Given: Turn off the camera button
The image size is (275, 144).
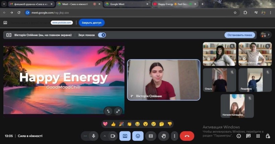Looking at the screenshot, I should (113, 136).
